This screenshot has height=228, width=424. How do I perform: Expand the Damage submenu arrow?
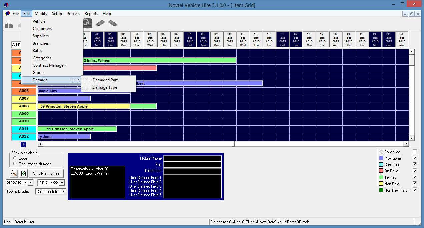pos(78,80)
